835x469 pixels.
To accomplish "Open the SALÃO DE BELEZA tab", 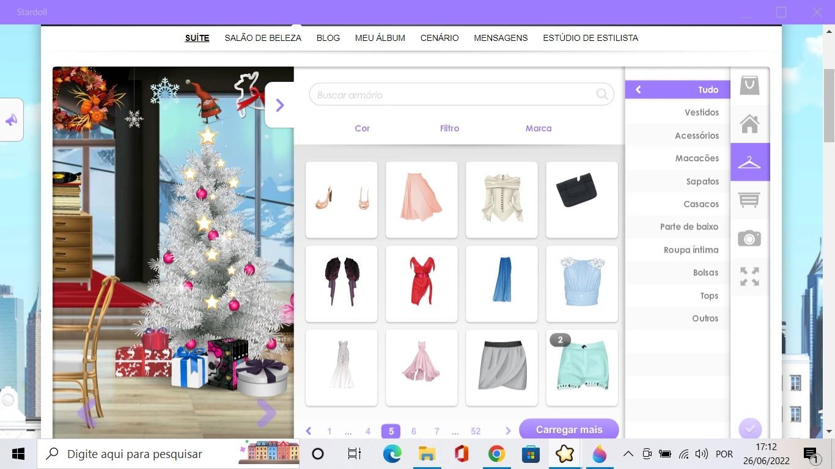I will [x=263, y=38].
